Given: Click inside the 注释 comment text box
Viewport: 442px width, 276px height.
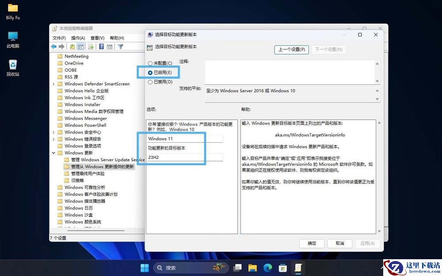Looking at the screenshot, I should coord(290,72).
